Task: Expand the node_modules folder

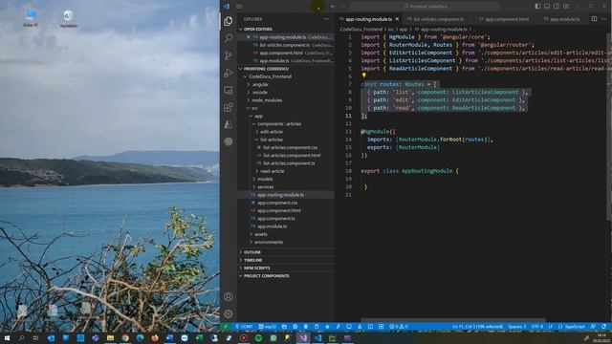Action: click(286, 100)
